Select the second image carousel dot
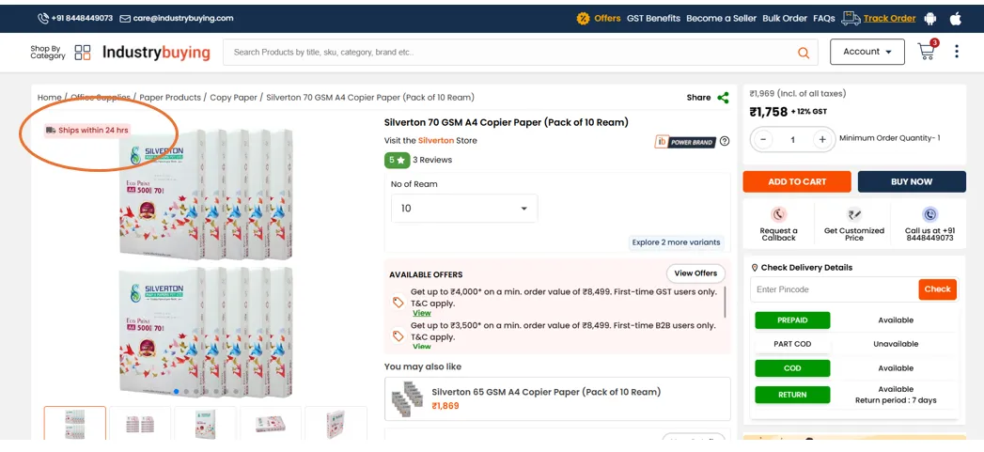984x452 pixels. pyautogui.click(x=187, y=391)
